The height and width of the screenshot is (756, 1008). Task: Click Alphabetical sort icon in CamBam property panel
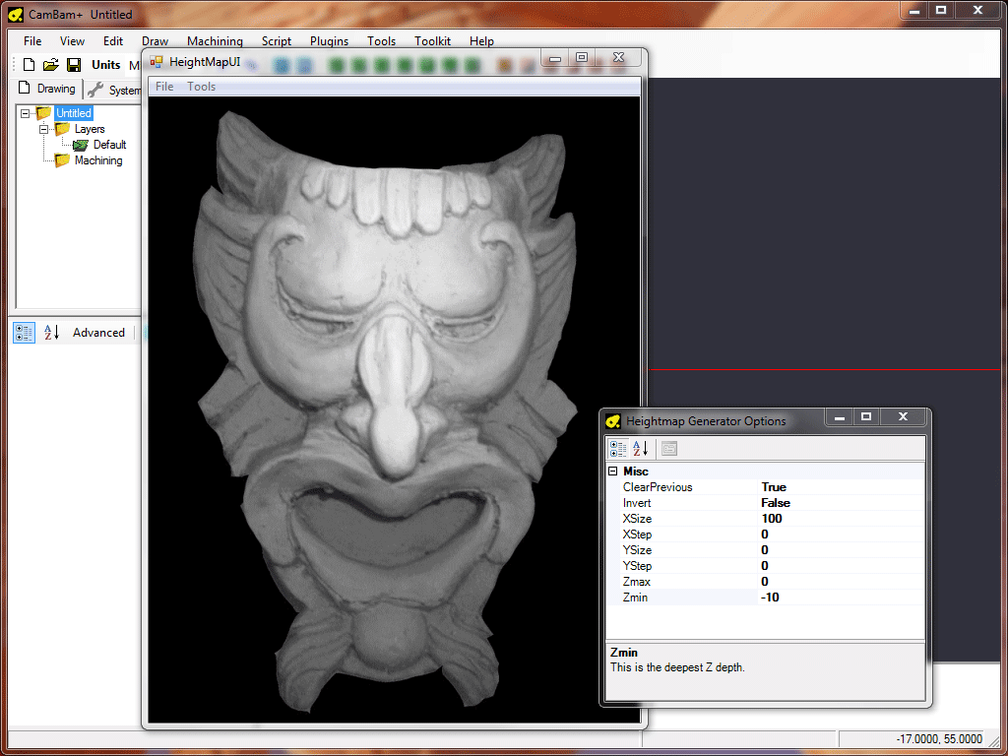tap(51, 333)
